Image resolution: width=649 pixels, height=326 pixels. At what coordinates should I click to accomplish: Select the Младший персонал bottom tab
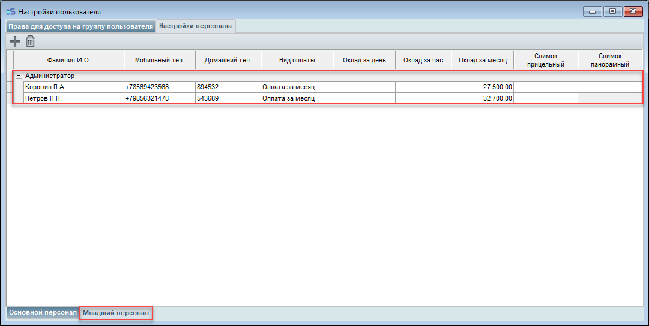pyautogui.click(x=115, y=313)
